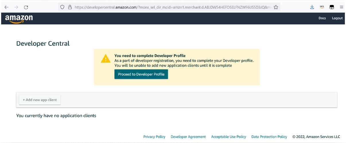The width and height of the screenshot is (346, 143).
Task: Click the Amazon logo in the header
Action: (19, 19)
